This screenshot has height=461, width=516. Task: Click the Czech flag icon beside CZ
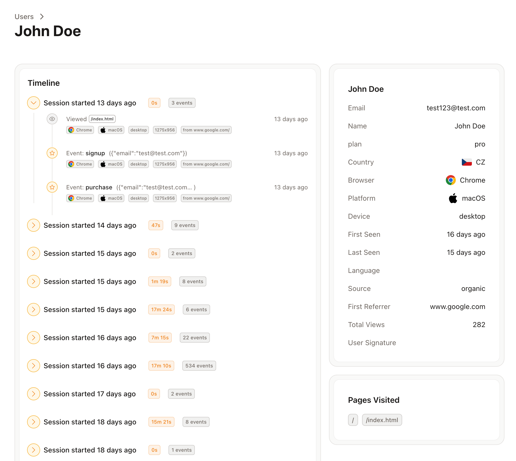click(467, 162)
